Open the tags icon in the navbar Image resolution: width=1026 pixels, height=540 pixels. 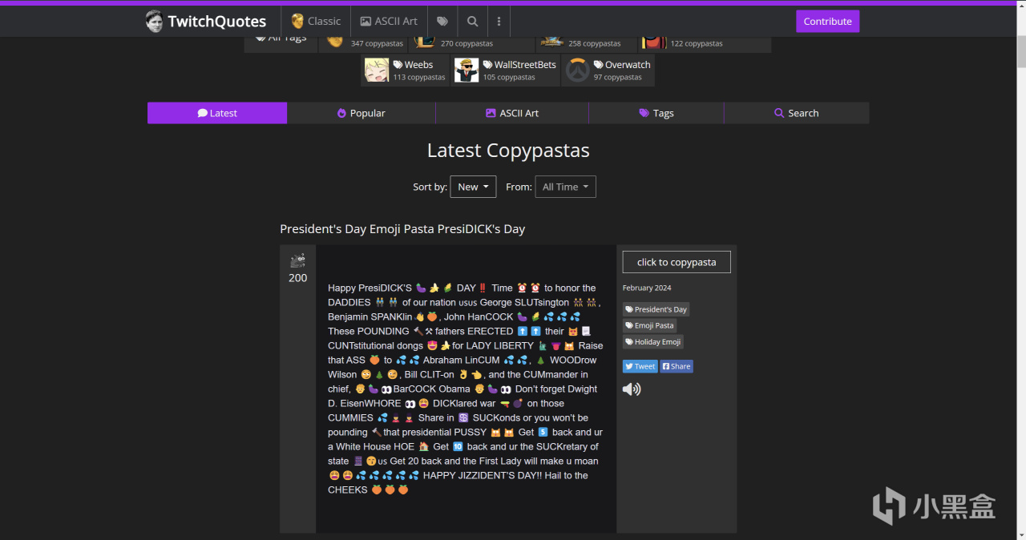442,22
